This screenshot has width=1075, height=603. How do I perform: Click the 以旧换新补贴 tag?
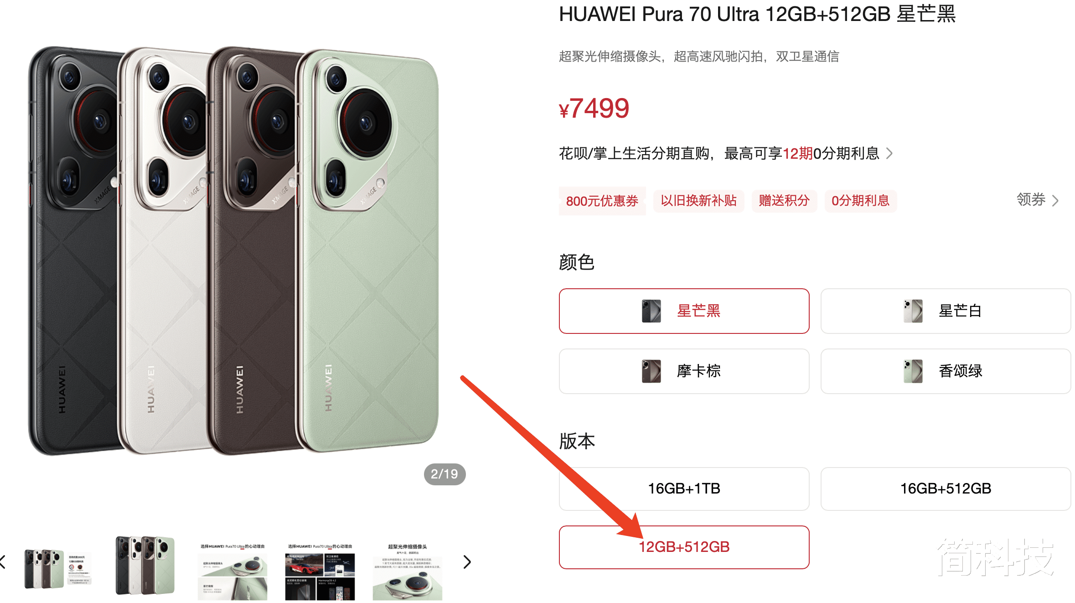pos(698,201)
